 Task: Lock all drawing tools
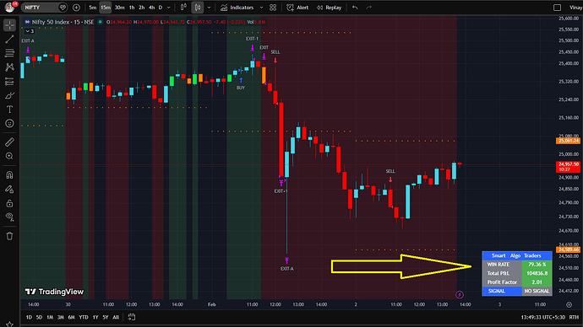(9, 203)
